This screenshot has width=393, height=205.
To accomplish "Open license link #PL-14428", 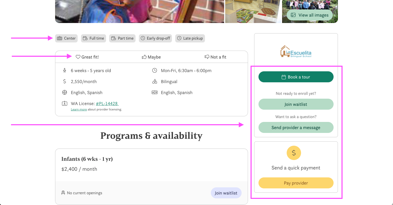I will [x=107, y=104].
